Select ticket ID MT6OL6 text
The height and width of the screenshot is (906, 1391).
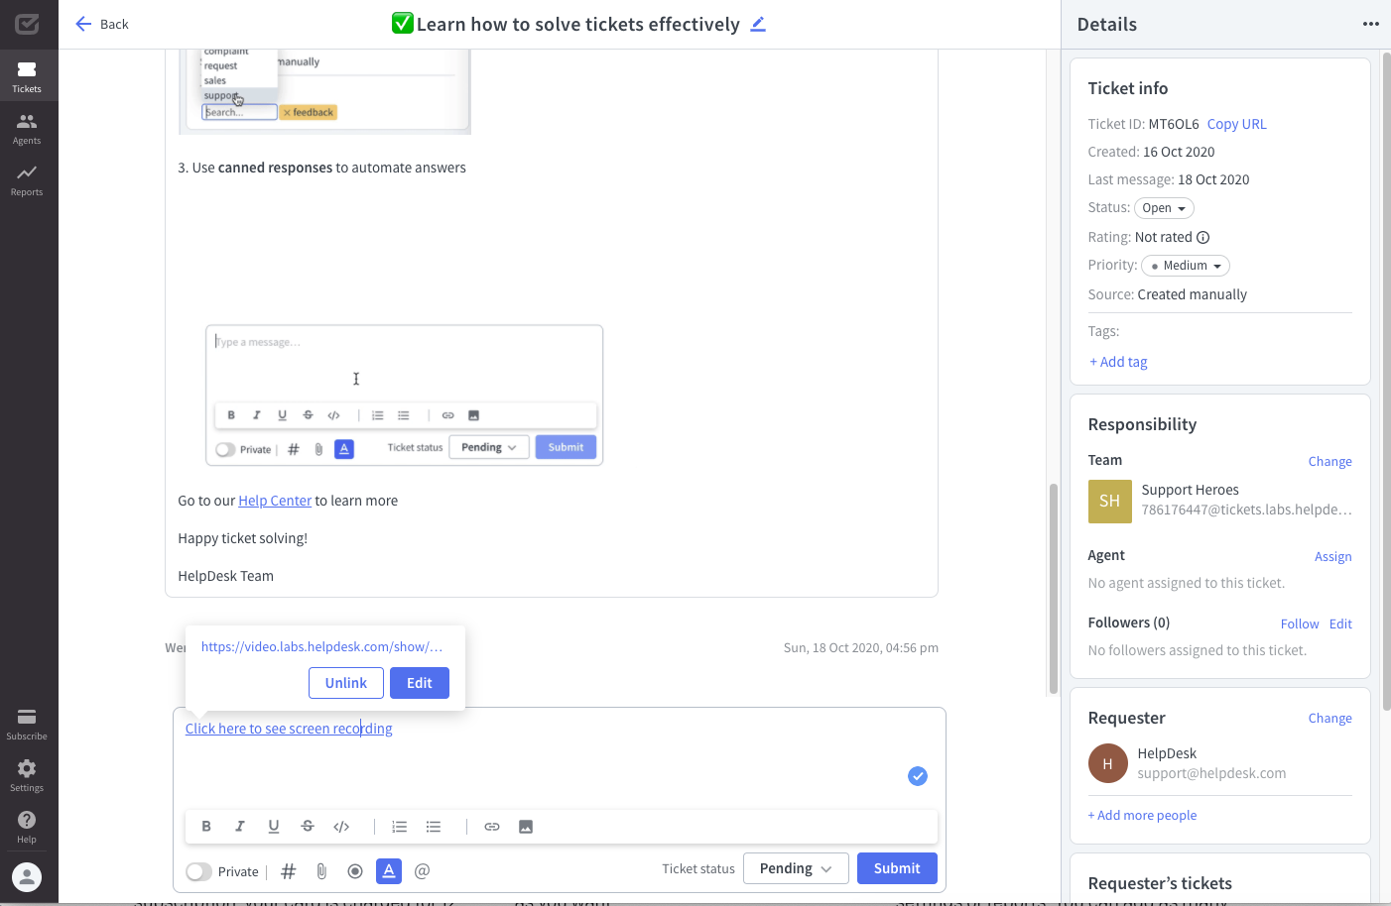pos(1174,124)
